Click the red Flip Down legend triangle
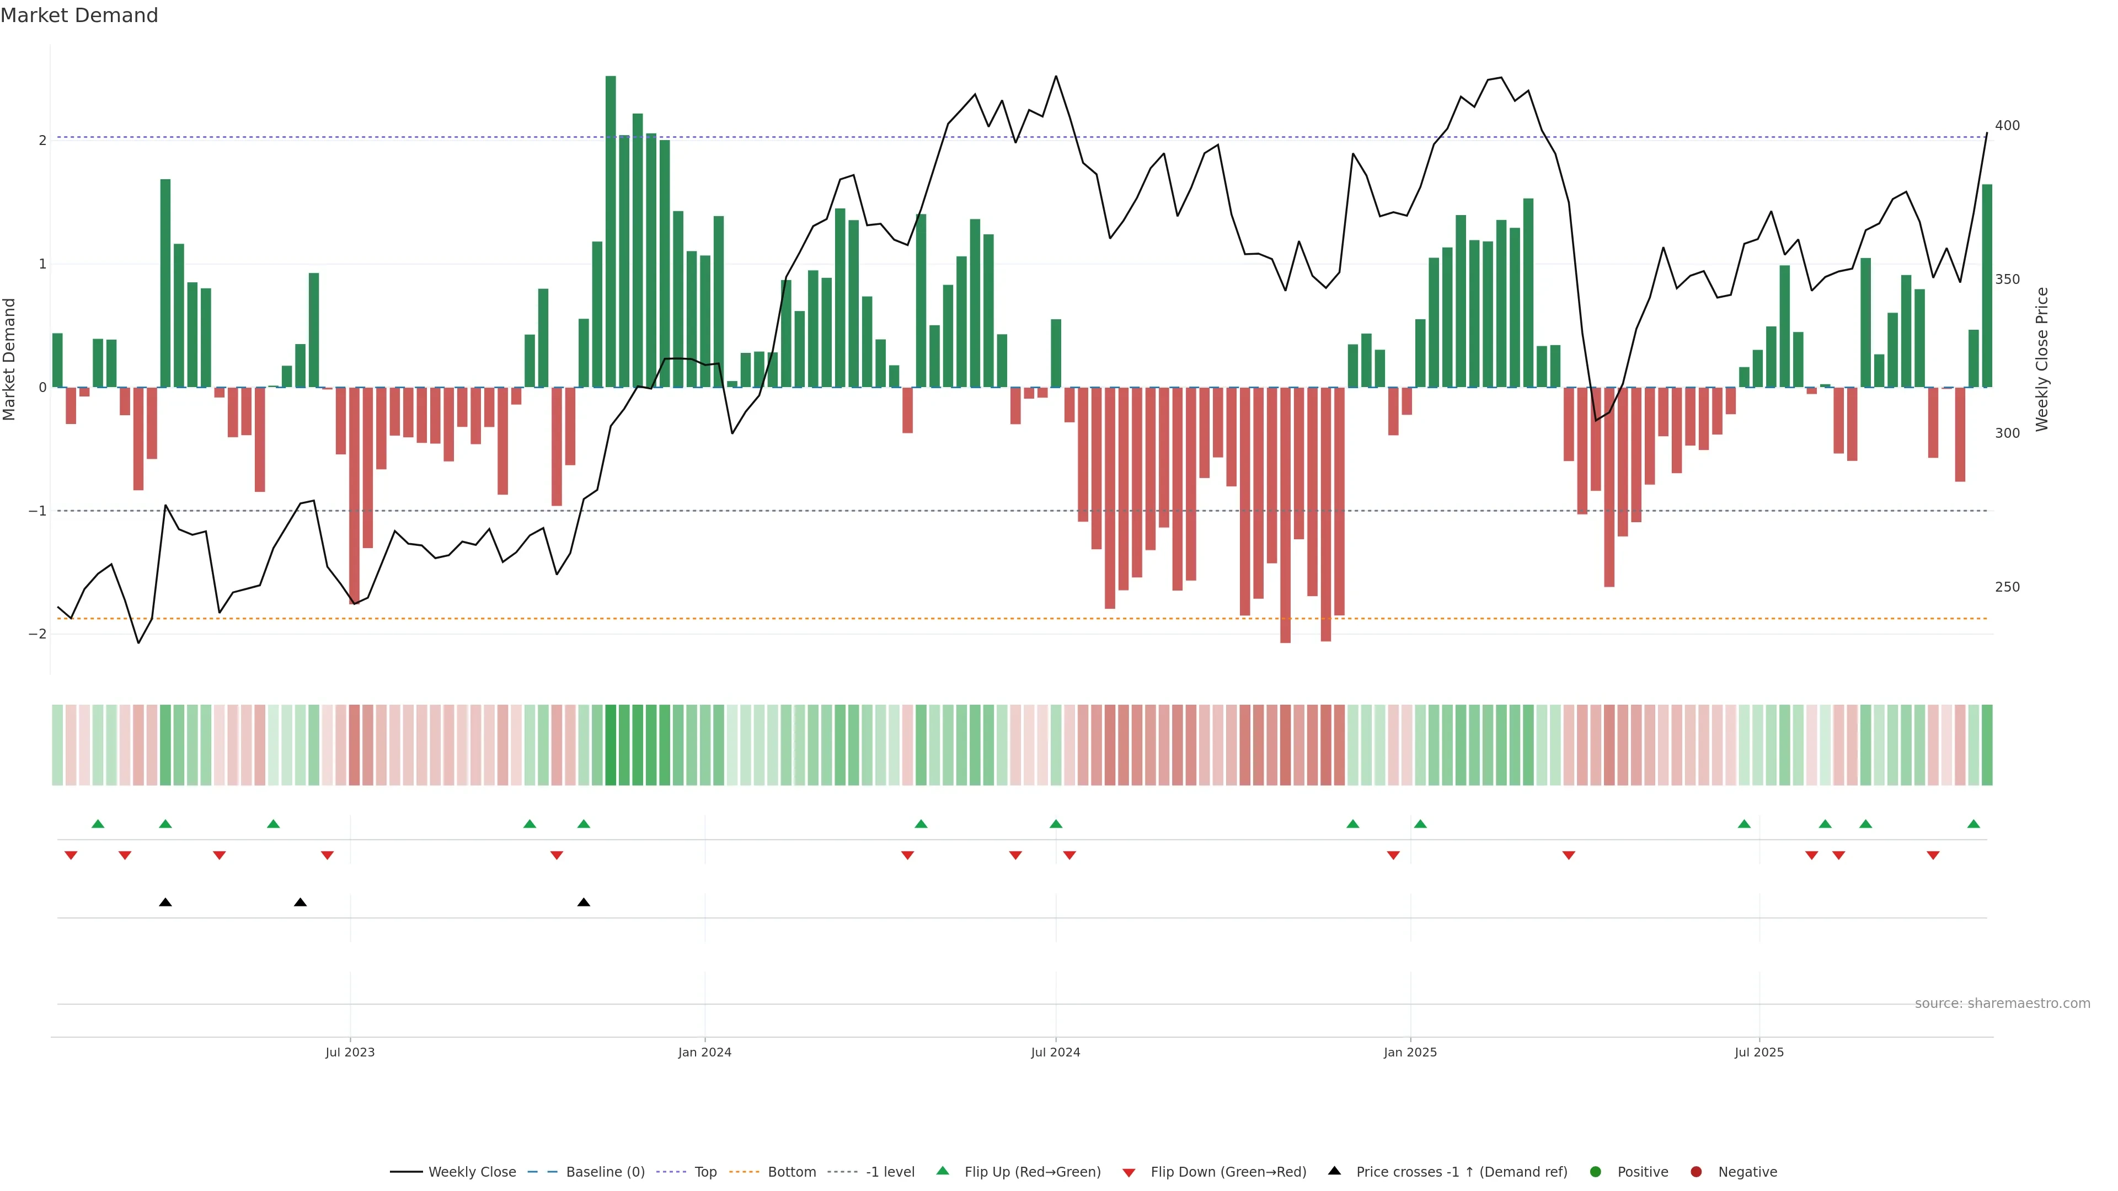This screenshot has width=2118, height=1191. [1129, 1172]
